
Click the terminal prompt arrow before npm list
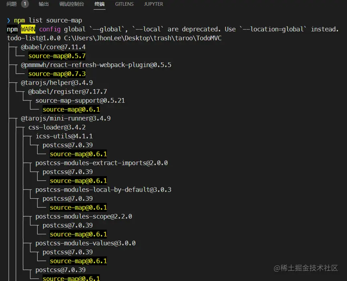(9, 20)
